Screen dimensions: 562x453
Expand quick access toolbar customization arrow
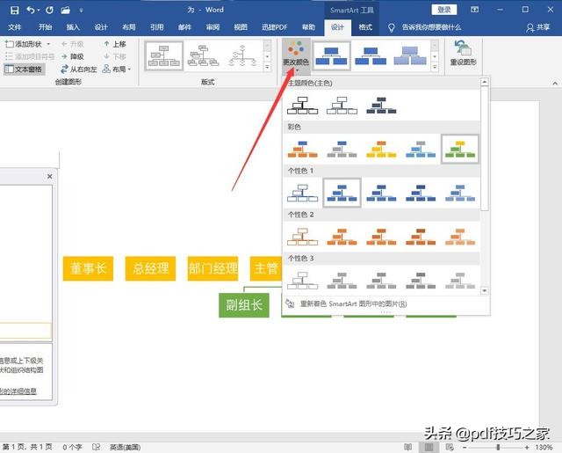[x=82, y=11]
